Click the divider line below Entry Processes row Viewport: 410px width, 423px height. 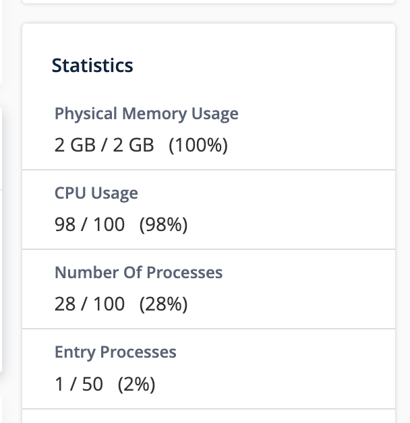click(x=208, y=408)
